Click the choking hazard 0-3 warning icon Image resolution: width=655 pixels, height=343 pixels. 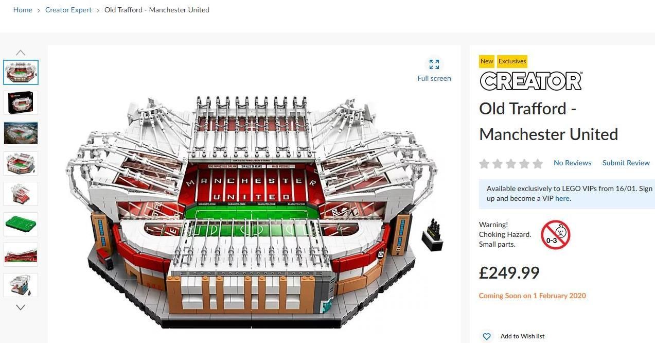(x=556, y=235)
